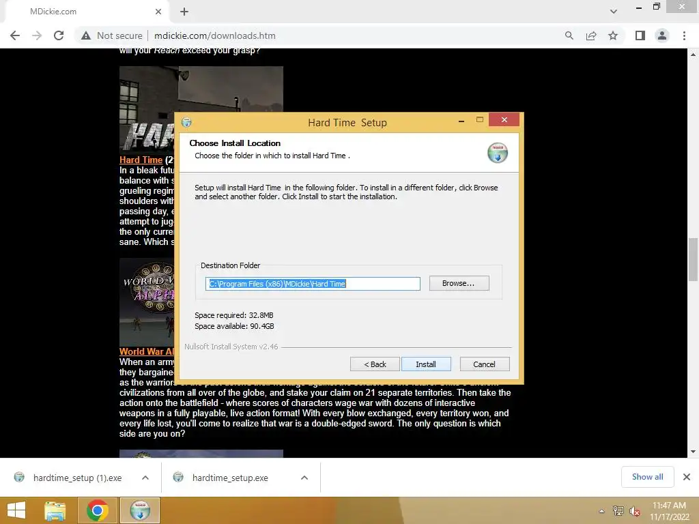Image resolution: width=699 pixels, height=524 pixels.
Task: Show hidden tray icons arrow
Action: click(x=602, y=511)
